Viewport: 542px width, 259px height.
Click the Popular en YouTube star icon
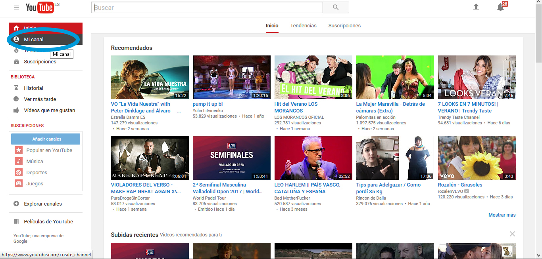19,150
